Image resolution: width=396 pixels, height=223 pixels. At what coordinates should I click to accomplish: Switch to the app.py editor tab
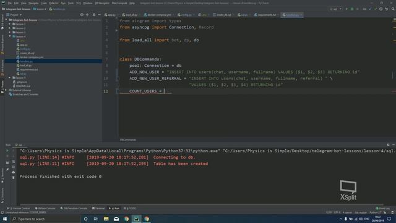110,15
